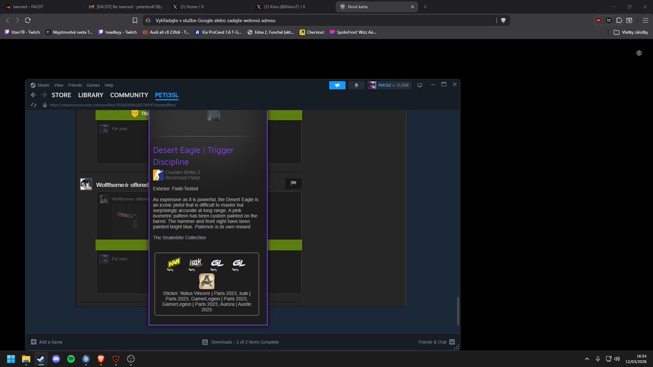Bookmark this page icon in browser

coord(135,20)
